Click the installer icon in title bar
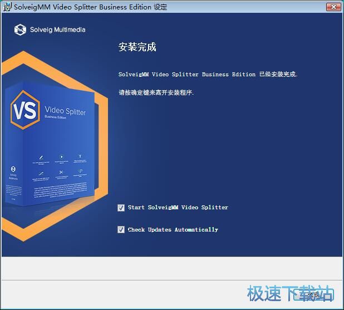344x310 pixels. pos(7,7)
